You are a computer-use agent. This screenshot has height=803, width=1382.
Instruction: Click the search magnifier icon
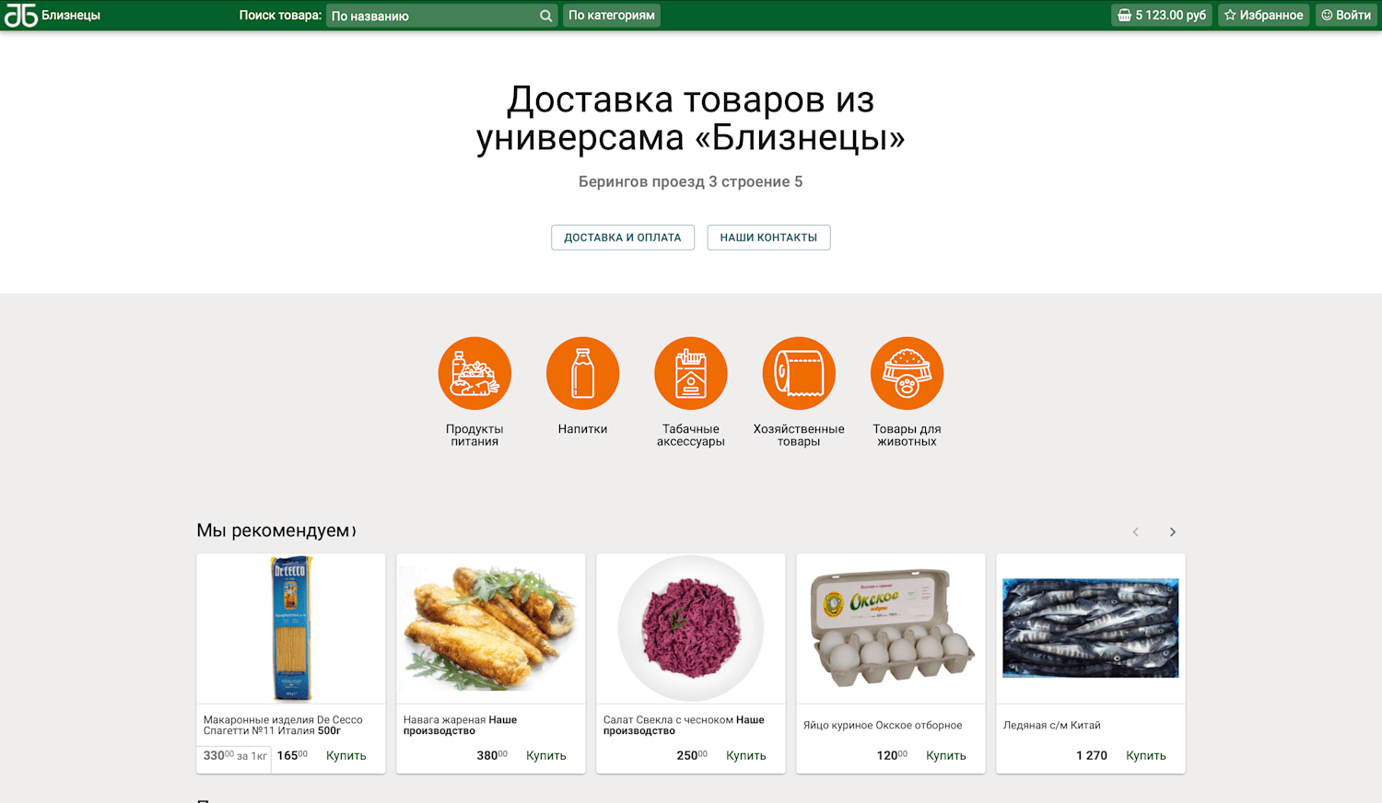pos(545,16)
